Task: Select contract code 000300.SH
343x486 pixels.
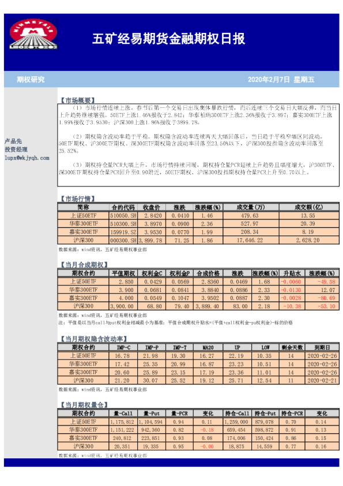Action: point(123,240)
